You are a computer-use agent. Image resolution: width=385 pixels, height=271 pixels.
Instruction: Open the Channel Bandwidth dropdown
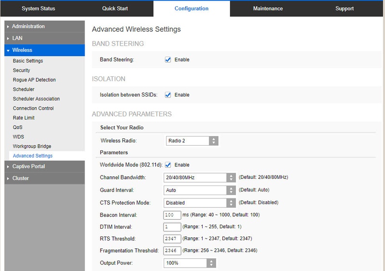(x=199, y=178)
